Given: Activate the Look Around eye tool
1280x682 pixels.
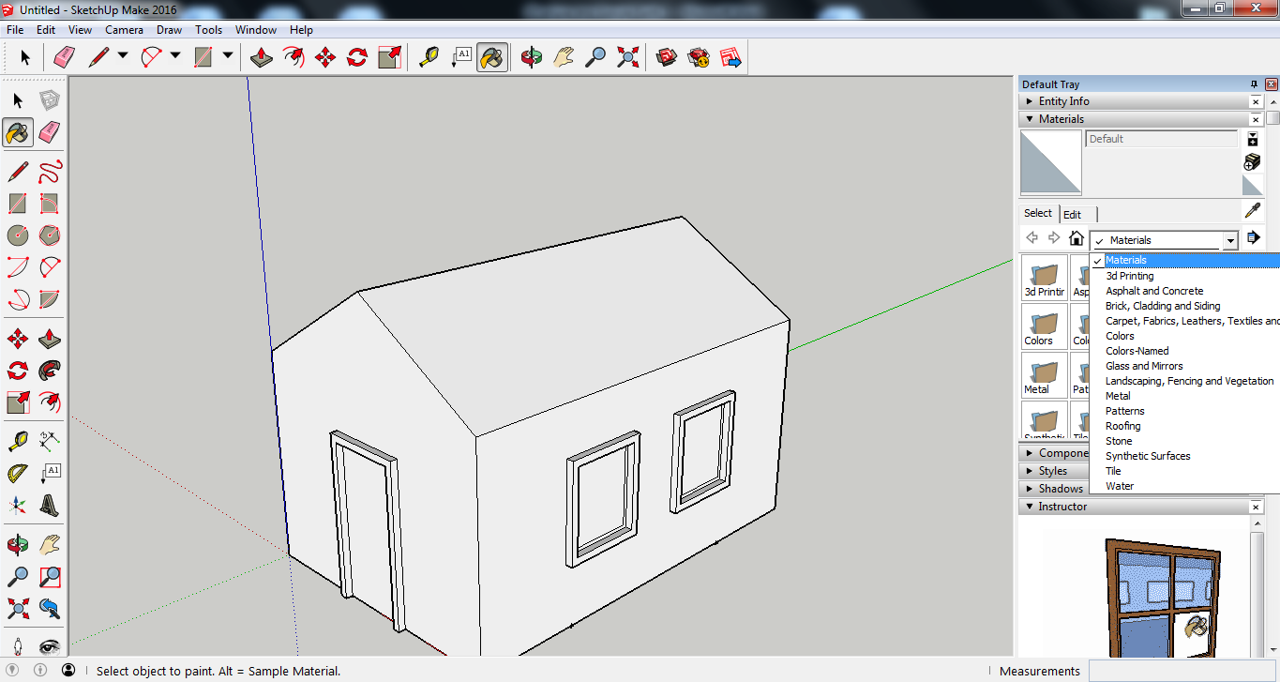Looking at the screenshot, I should coord(50,646).
